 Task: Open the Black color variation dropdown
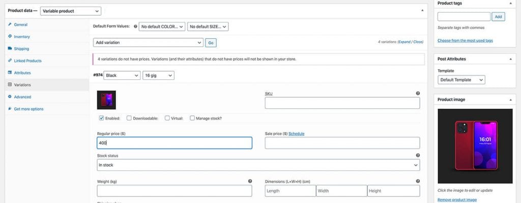(122, 75)
